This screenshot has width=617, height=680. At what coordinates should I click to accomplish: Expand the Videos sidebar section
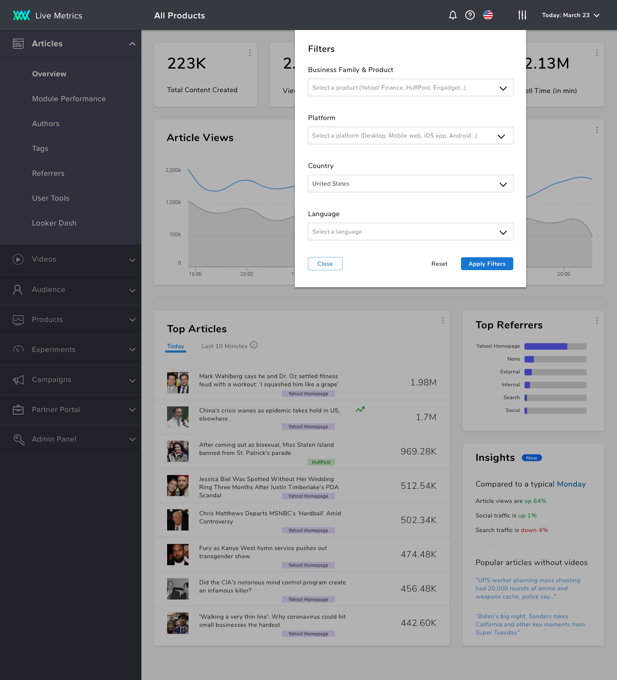click(x=132, y=260)
